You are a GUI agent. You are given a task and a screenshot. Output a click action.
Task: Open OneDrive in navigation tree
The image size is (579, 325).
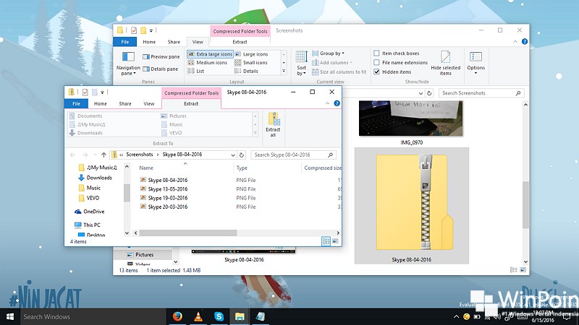coord(89,212)
